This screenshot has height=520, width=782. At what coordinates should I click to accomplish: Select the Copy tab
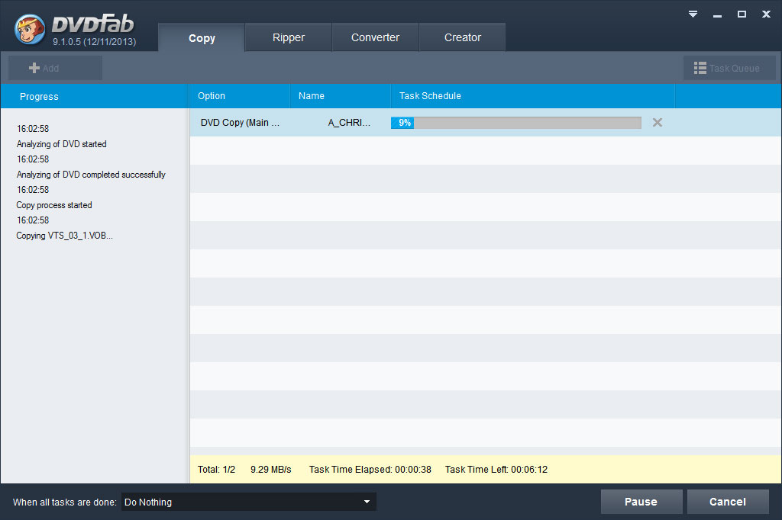(201, 37)
